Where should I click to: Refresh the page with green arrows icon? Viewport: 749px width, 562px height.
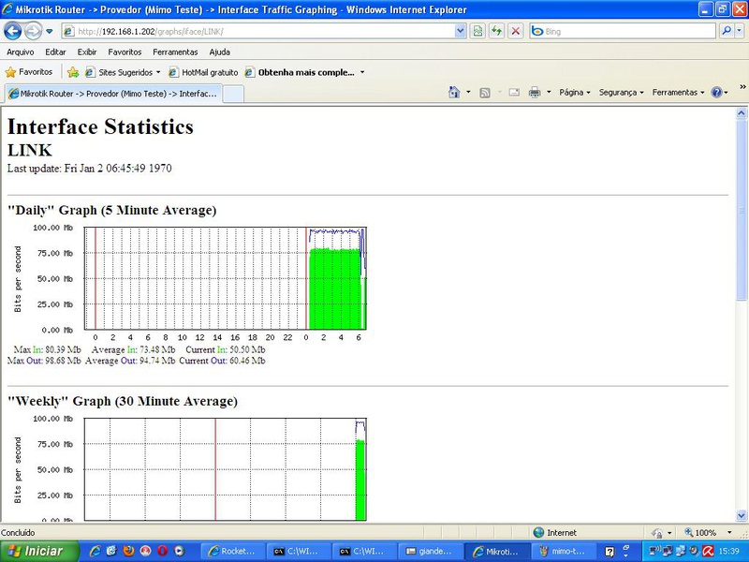[496, 32]
